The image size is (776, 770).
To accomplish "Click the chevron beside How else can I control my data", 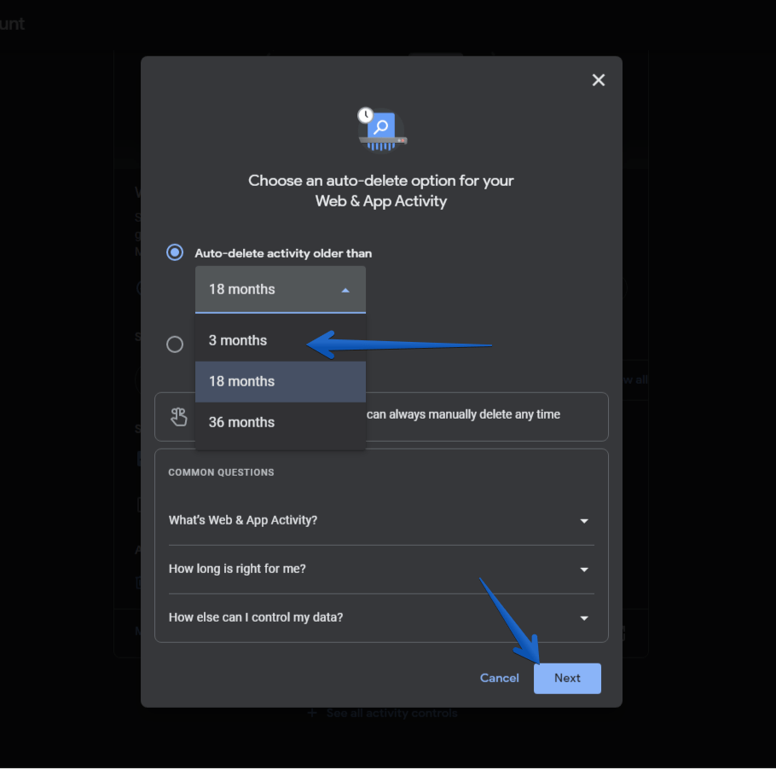I will pos(584,618).
